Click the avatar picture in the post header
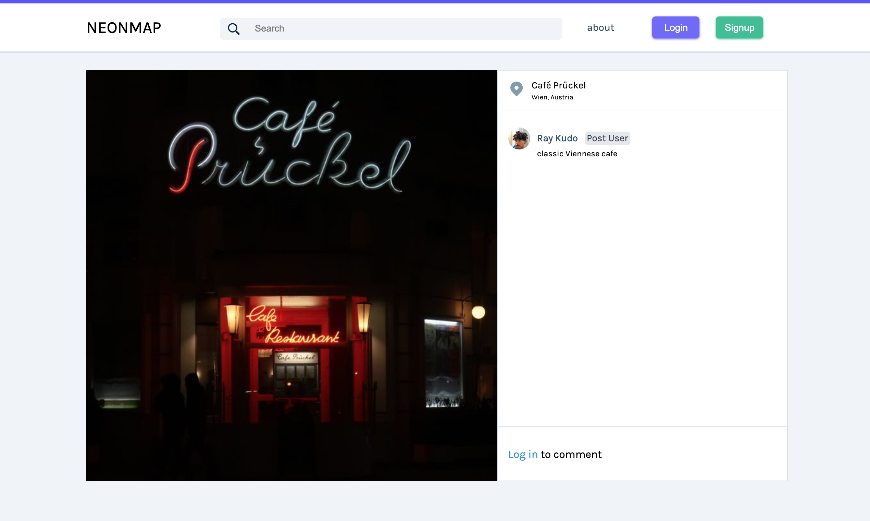 tap(519, 139)
